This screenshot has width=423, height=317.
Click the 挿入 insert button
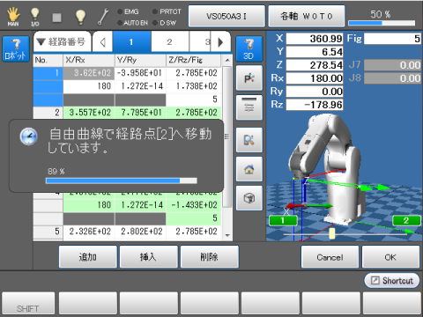click(149, 257)
